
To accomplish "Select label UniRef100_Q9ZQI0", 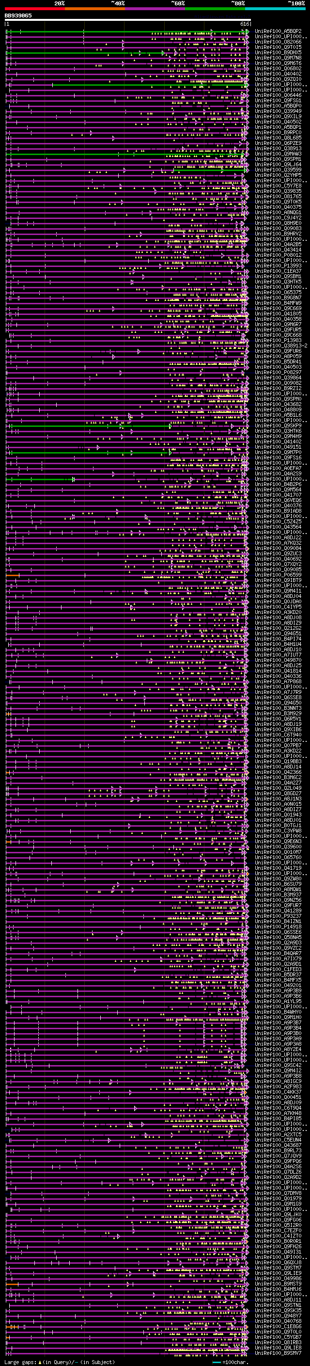I will click(278, 79).
